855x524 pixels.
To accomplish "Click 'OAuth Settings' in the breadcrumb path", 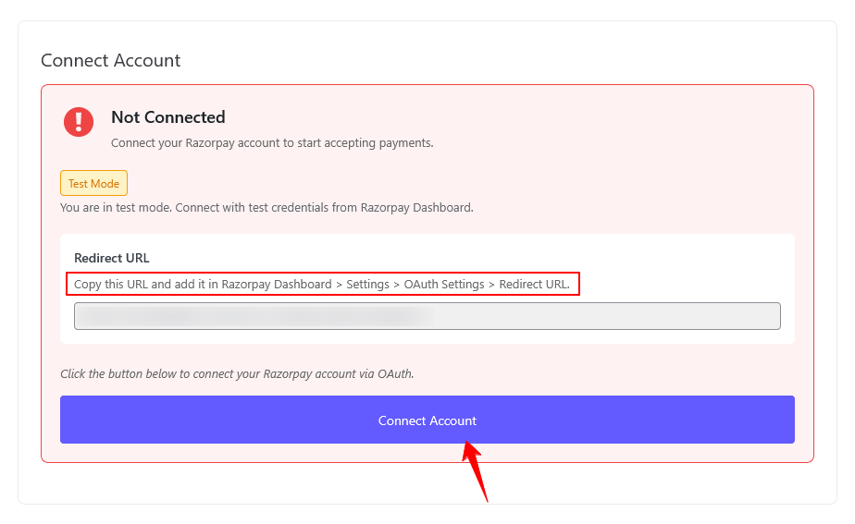I will [444, 285].
